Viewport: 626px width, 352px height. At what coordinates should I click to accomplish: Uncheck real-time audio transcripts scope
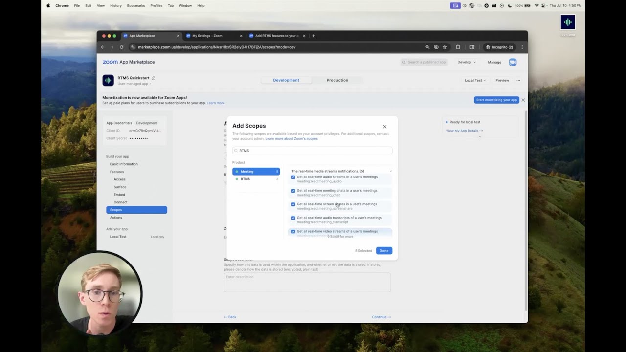tap(293, 218)
